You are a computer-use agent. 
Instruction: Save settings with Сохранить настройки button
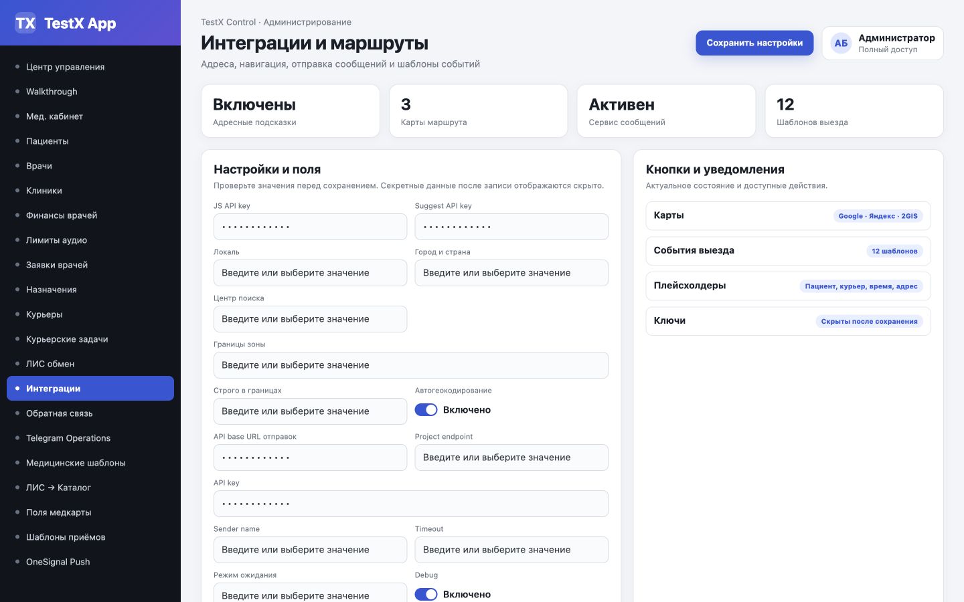pos(754,43)
